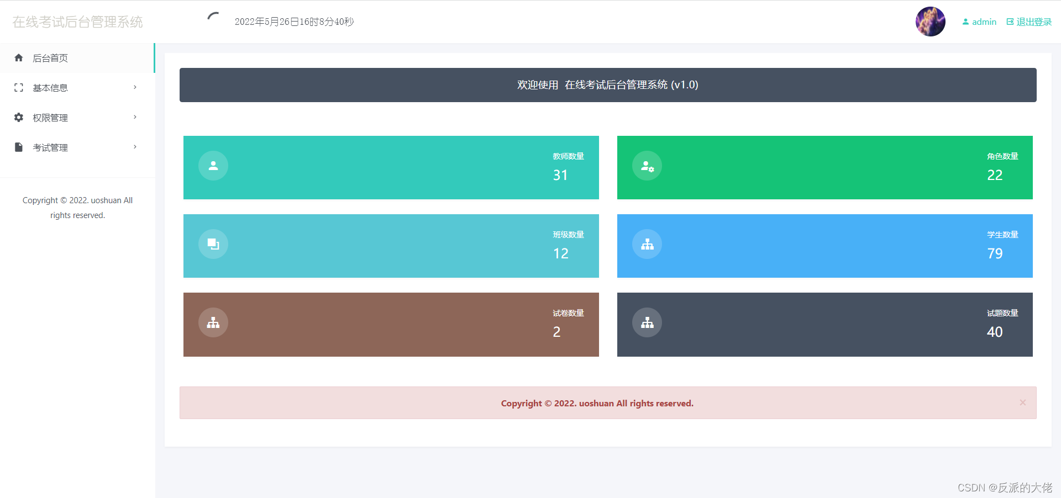Click the user avatar picture
1061x498 pixels.
pos(931,22)
